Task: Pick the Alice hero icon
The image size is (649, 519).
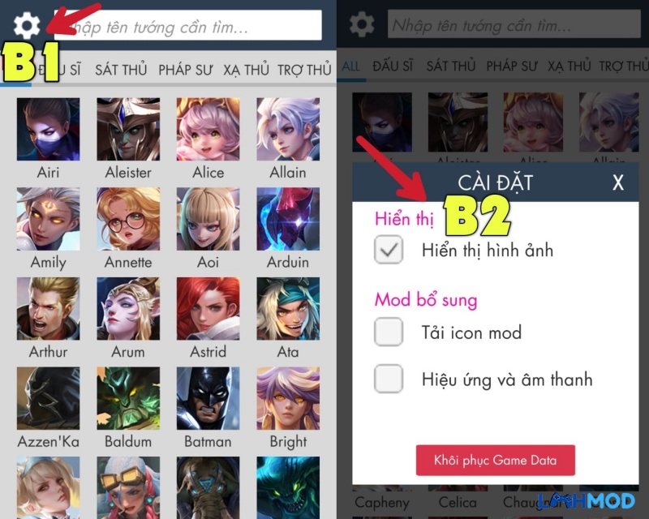Action: [x=208, y=129]
